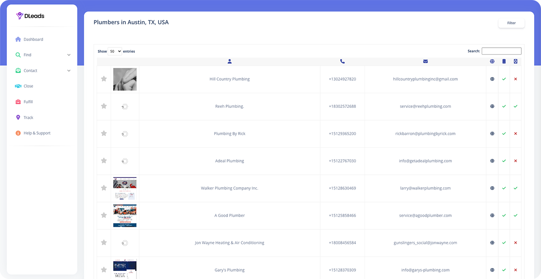Select the Close handshake icon

tap(18, 86)
